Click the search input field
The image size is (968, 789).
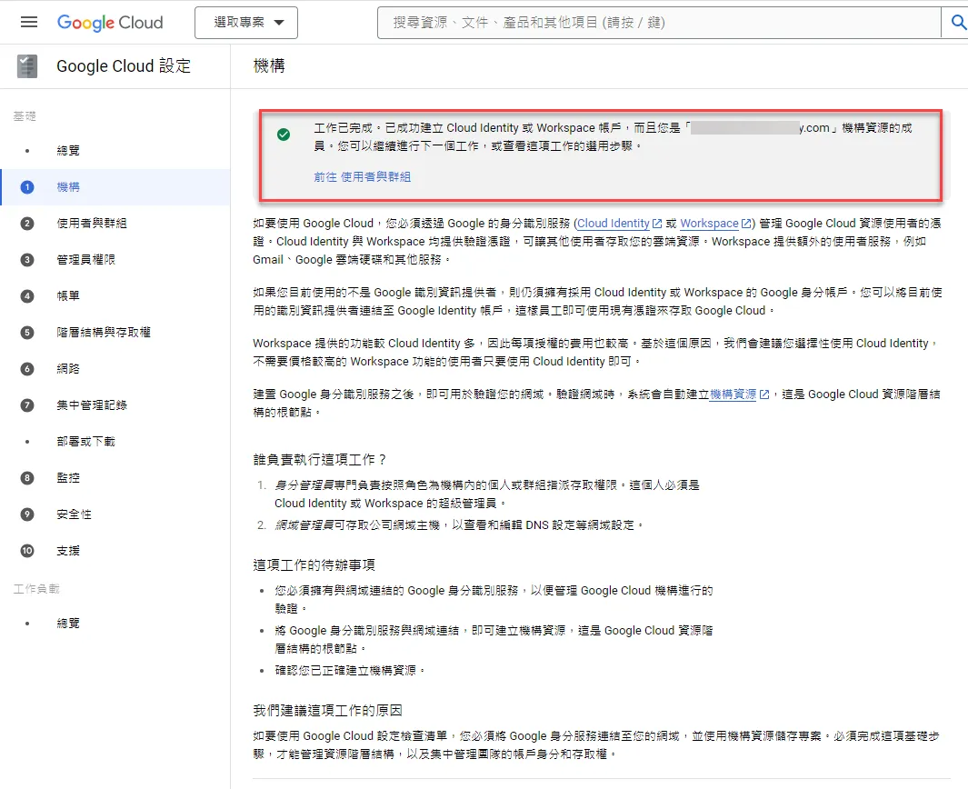pos(659,23)
